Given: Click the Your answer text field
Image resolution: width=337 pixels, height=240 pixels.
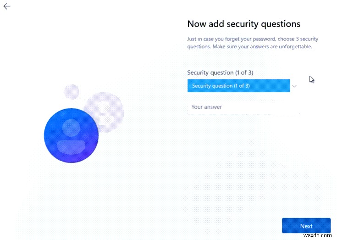Looking at the screenshot, I should click(243, 107).
